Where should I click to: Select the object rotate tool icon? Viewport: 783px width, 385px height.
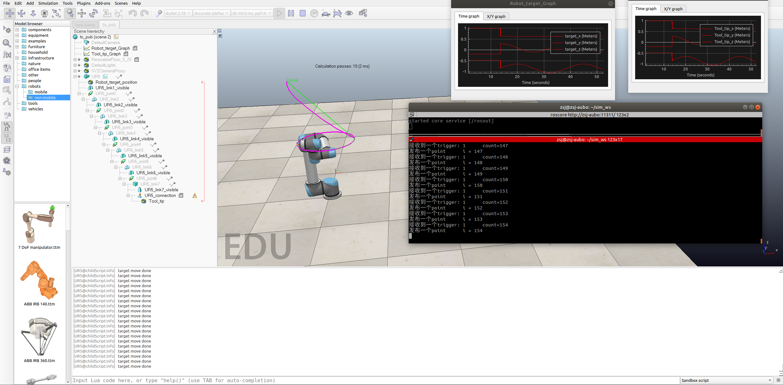click(x=93, y=13)
